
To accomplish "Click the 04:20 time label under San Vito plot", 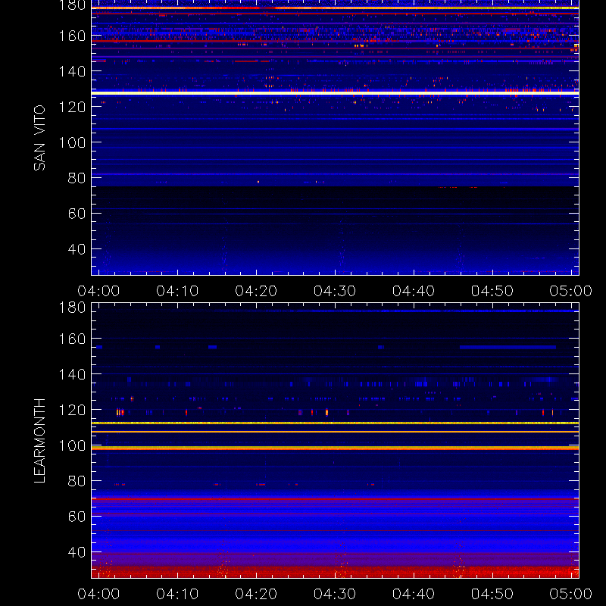I will [256, 291].
